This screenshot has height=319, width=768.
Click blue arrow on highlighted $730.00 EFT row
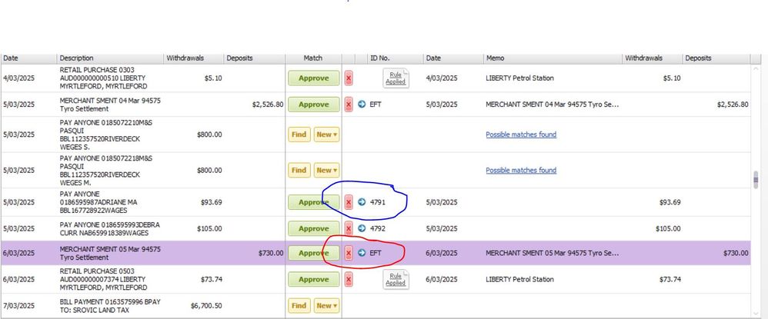coord(362,252)
